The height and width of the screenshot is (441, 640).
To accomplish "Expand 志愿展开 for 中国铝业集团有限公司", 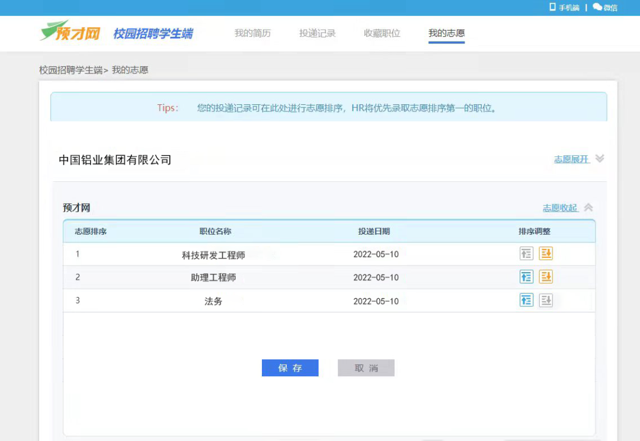I will [x=571, y=159].
